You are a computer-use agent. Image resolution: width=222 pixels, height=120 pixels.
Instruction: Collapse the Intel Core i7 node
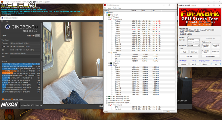107,15
